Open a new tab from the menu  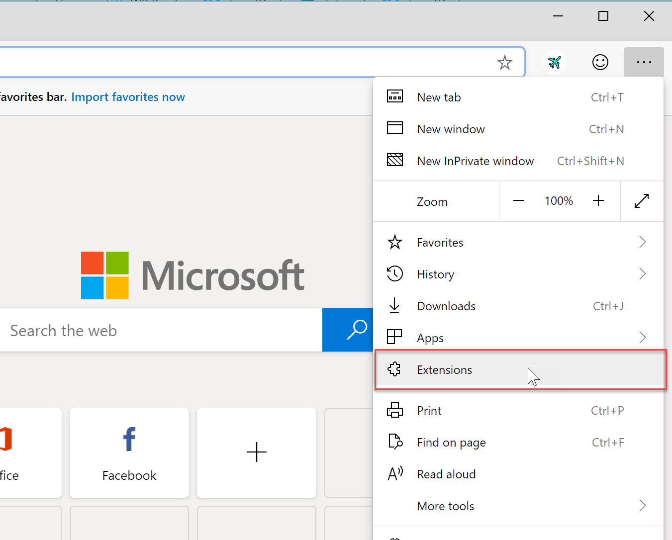(x=439, y=97)
